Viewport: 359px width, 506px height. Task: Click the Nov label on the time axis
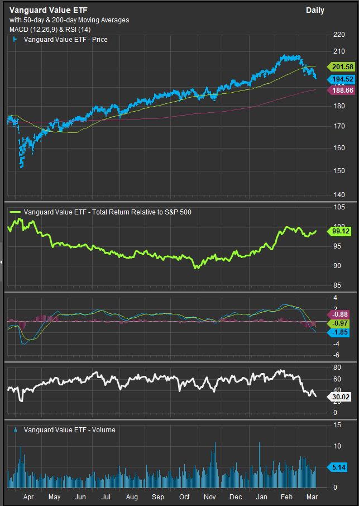pyautogui.click(x=210, y=497)
